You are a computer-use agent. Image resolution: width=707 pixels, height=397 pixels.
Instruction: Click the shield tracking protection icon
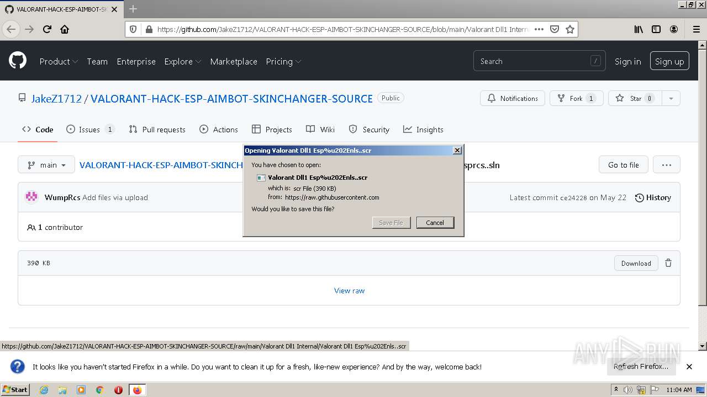pyautogui.click(x=133, y=29)
